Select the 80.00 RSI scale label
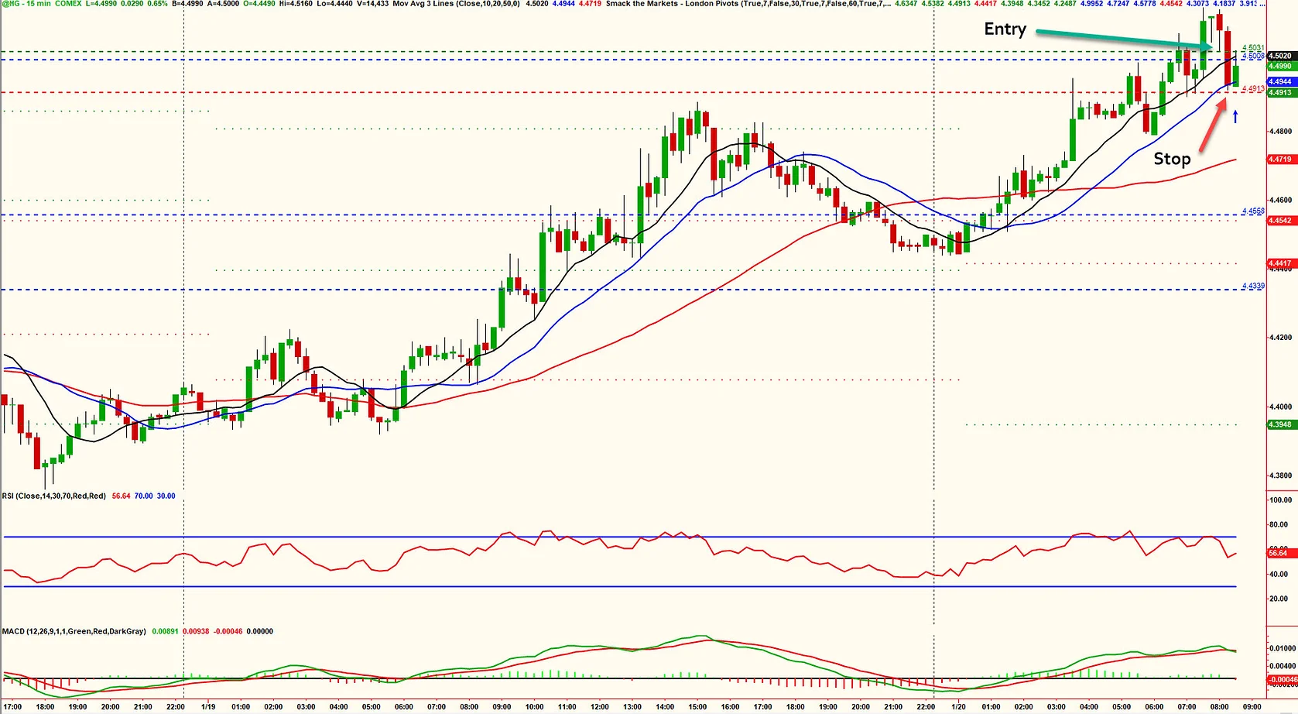Screen dimensions: 1298x714 (x=1280, y=525)
